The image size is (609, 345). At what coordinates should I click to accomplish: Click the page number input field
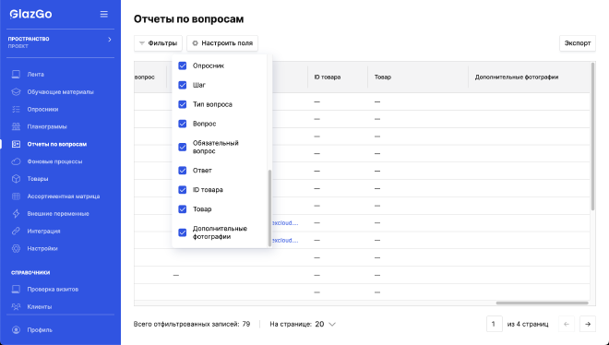pos(495,324)
